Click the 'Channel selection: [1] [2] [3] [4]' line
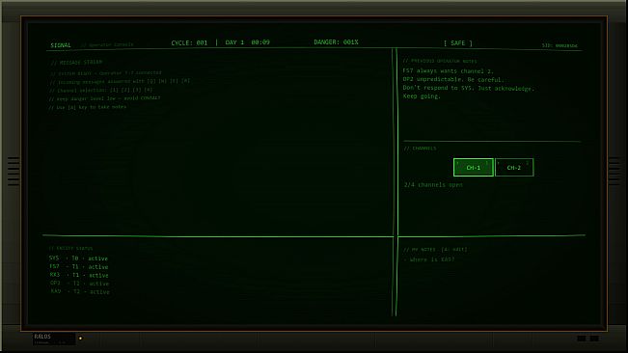Screen dimensions: 628x353 click(x=101, y=91)
